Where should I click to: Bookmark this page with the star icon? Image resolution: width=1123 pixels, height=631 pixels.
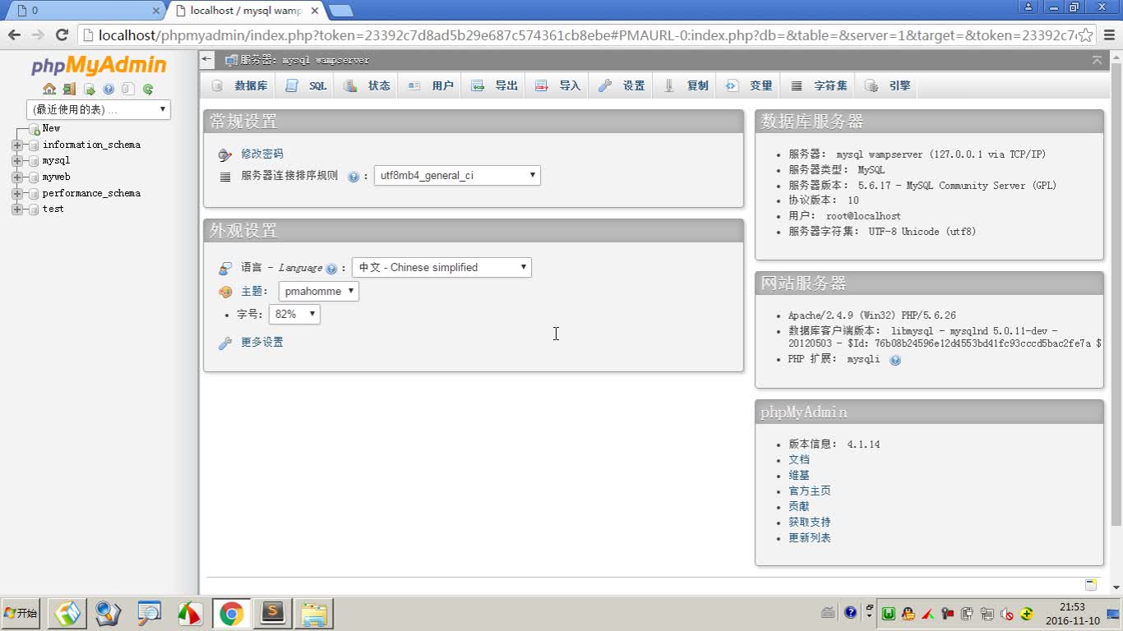pos(1085,35)
